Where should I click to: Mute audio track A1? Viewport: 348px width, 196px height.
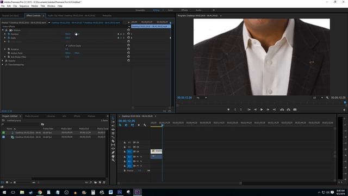(x=138, y=157)
